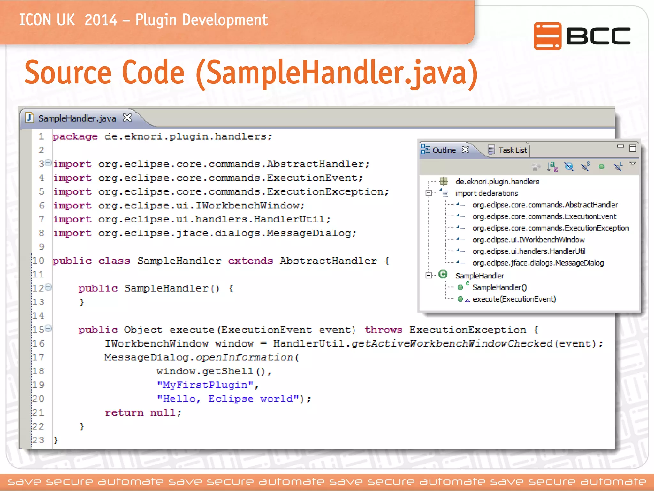Select org.eclipse.ui.IWorkbenchWindow in Outline
The width and height of the screenshot is (654, 491).
coord(529,240)
